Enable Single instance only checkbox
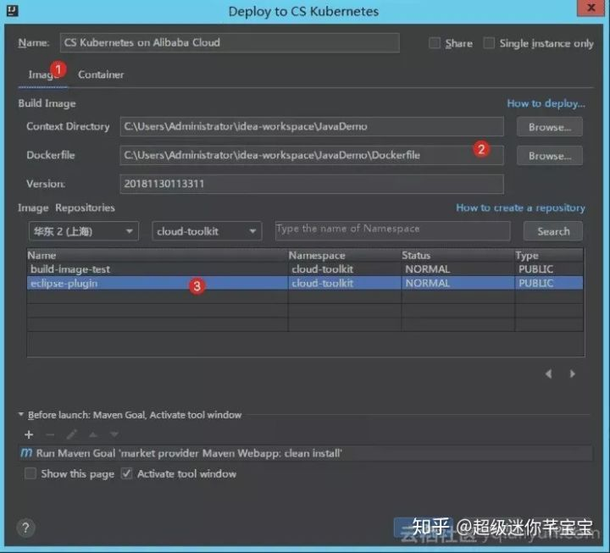Image resolution: width=610 pixels, height=553 pixels. pyautogui.click(x=489, y=43)
